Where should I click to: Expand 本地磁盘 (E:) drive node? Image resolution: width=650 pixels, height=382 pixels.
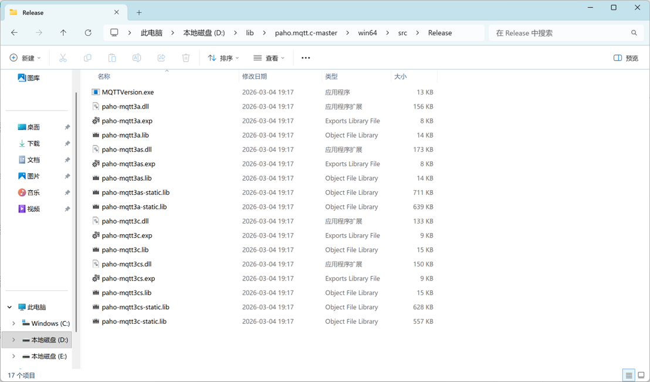coord(13,356)
